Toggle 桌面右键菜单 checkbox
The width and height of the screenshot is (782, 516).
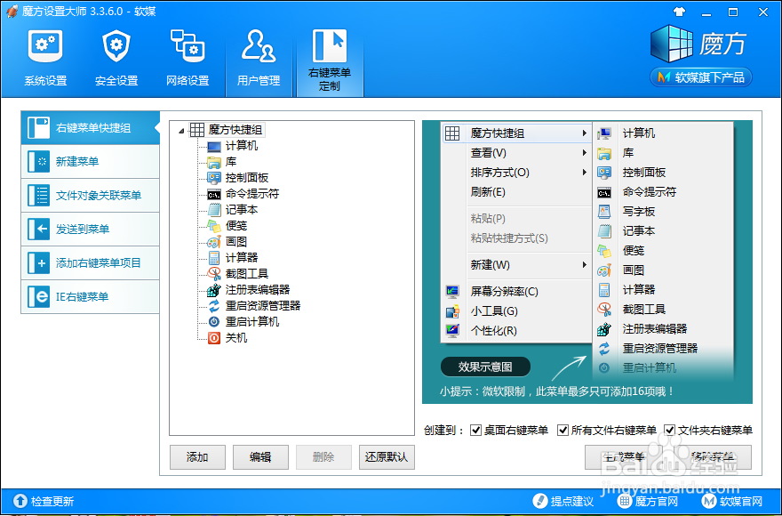click(x=475, y=430)
